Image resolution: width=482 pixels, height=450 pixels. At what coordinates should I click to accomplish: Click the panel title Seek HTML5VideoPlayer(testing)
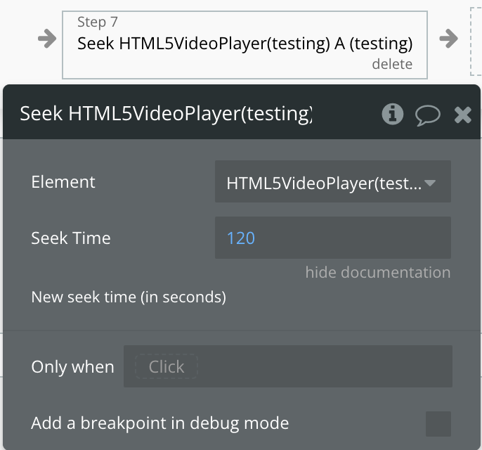(x=166, y=113)
